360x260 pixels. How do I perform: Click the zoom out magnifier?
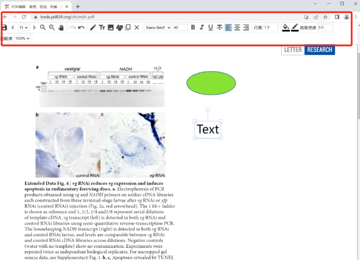point(43,28)
